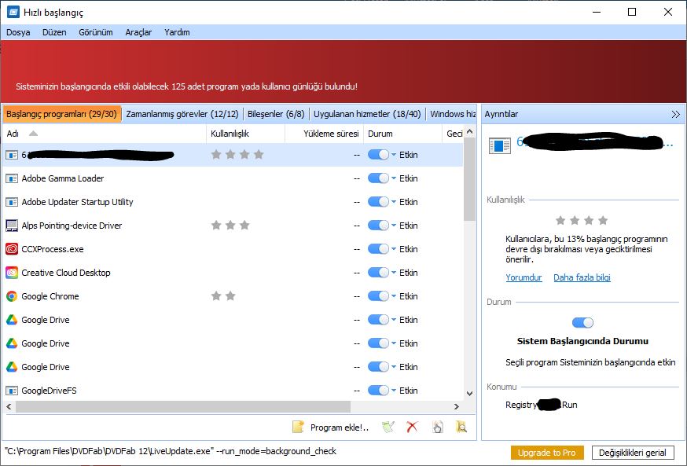This screenshot has width=687, height=466.
Task: Open the Araçlar menu
Action: click(x=138, y=32)
